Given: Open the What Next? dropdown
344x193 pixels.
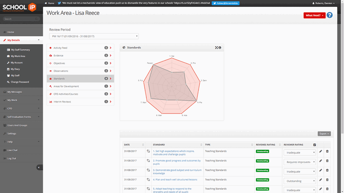Looking at the screenshot, I should click(314, 15).
